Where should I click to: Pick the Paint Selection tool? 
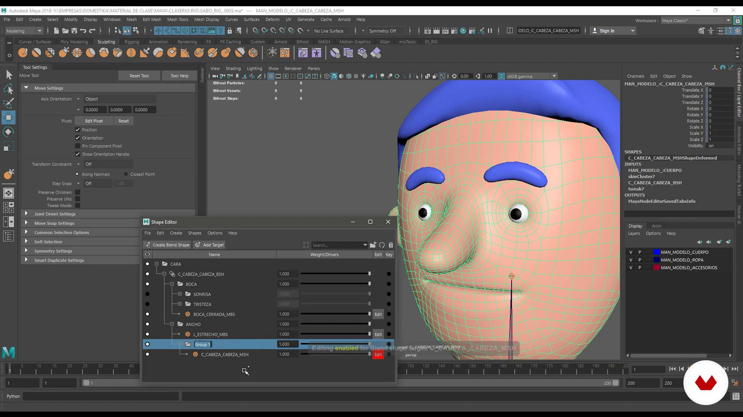pos(9,103)
